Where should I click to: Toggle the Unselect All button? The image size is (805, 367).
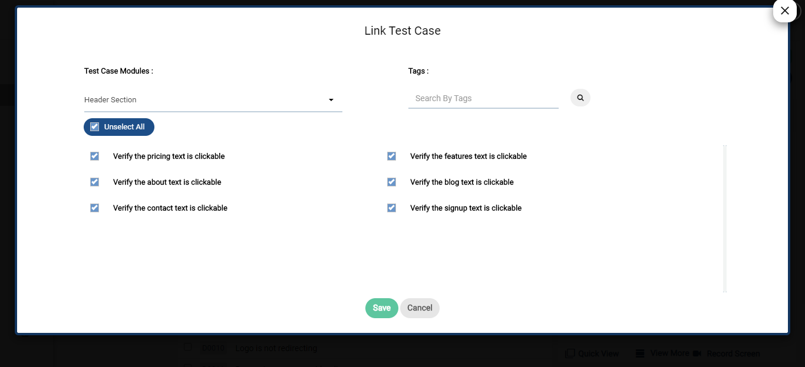(x=119, y=127)
